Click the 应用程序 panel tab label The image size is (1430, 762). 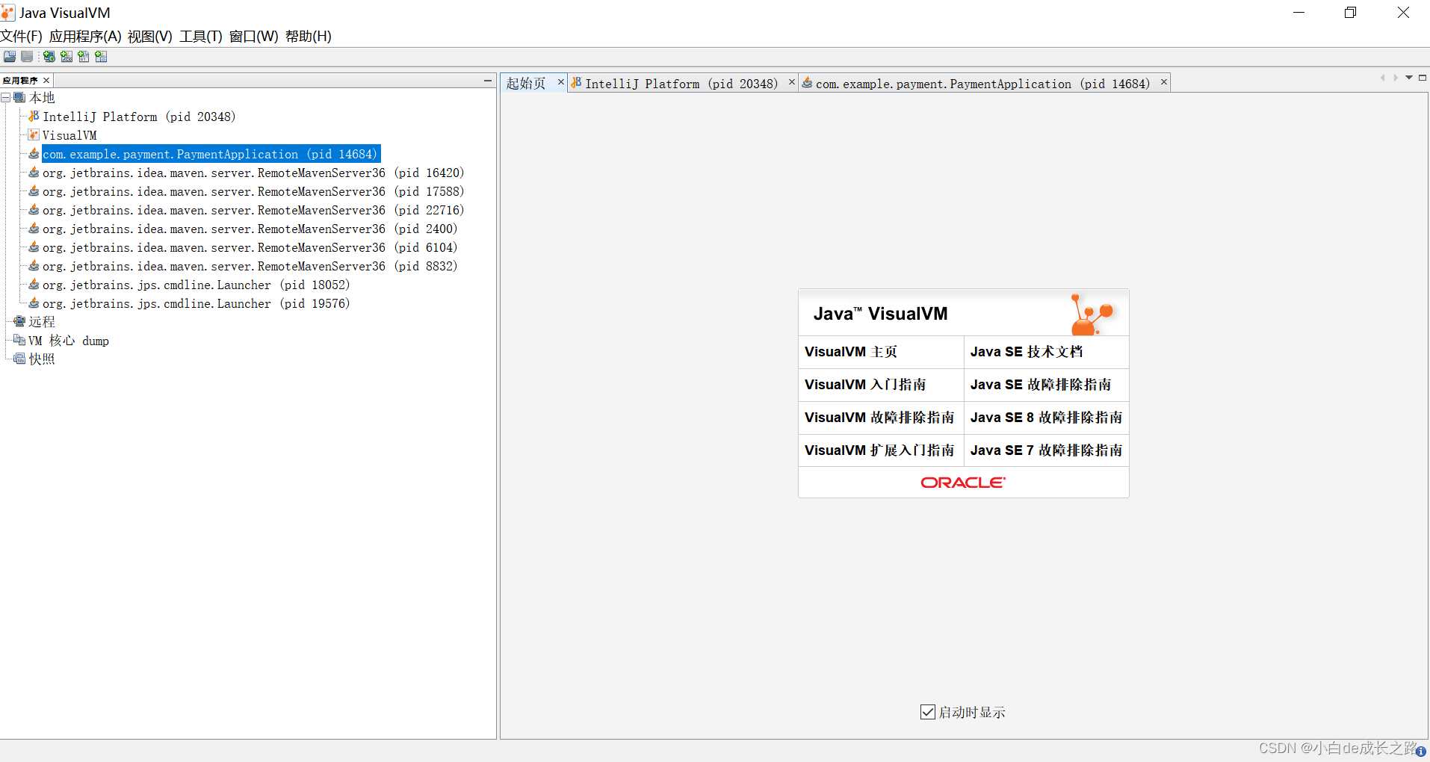point(20,81)
